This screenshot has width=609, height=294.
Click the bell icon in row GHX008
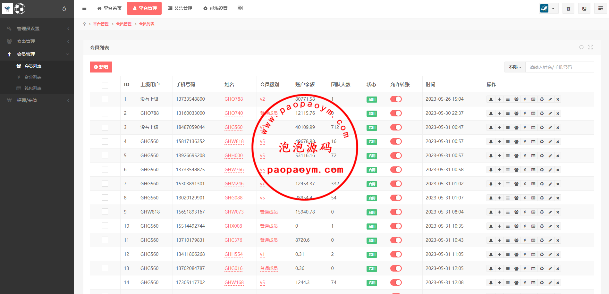click(491, 226)
